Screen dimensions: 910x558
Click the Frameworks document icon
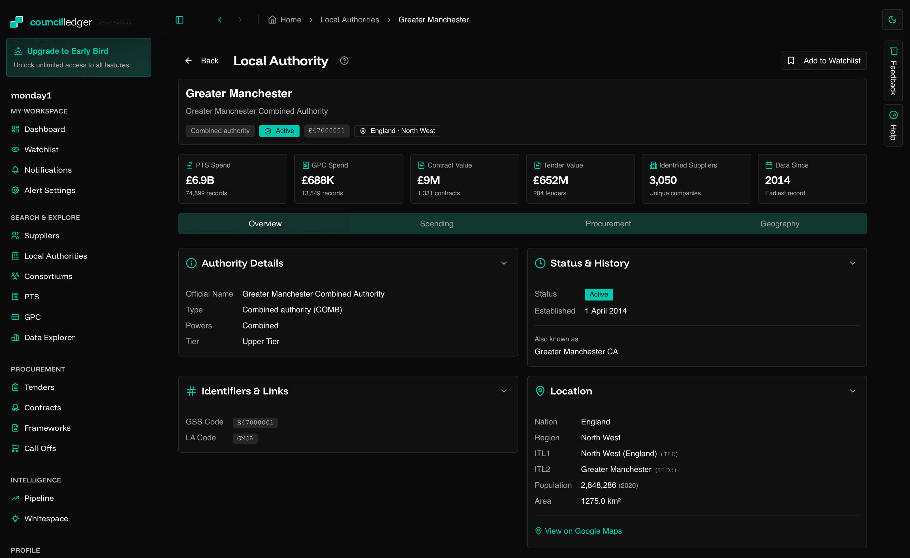pos(15,428)
